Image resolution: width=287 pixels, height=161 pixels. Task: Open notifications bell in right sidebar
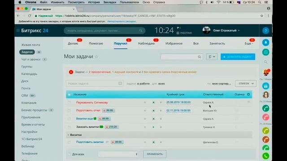click(x=265, y=42)
